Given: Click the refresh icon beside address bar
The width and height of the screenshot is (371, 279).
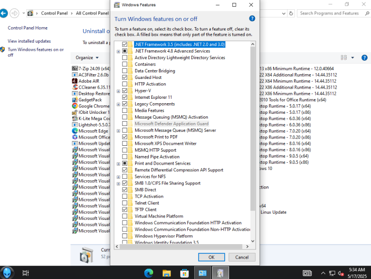Looking at the screenshot, I should [x=291, y=14].
